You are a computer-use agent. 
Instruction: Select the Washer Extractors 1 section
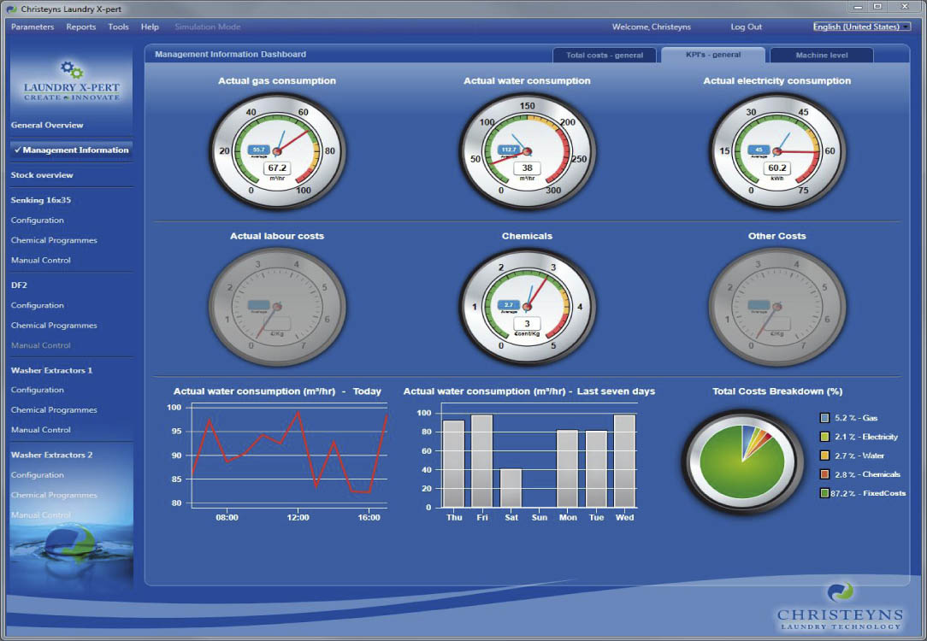coord(51,370)
